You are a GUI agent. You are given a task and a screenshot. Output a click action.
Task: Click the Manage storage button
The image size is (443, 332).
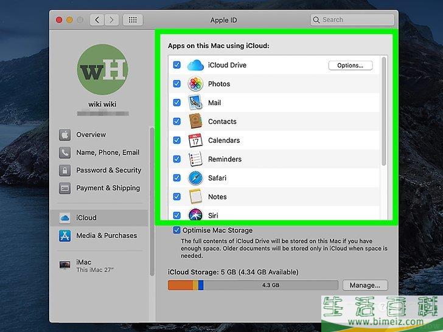tap(365, 285)
